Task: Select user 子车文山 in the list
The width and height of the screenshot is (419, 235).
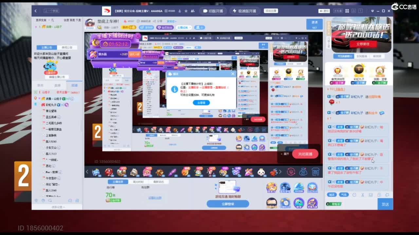Action: click(x=51, y=148)
